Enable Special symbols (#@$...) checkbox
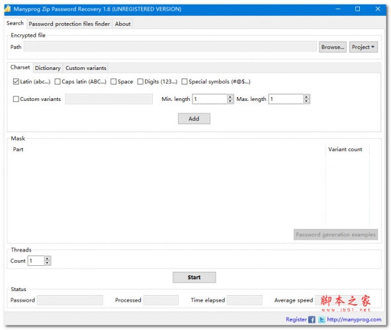This screenshot has height=330, width=391. pos(185,82)
